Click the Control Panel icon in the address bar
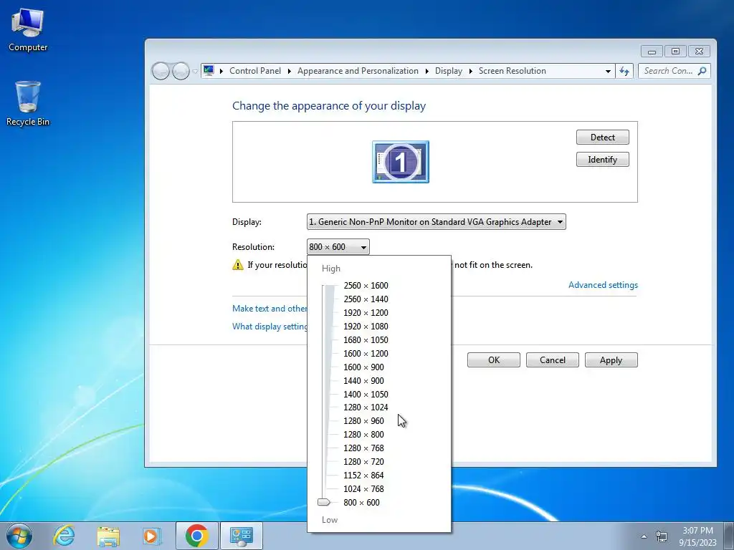The height and width of the screenshot is (550, 734). (x=209, y=71)
